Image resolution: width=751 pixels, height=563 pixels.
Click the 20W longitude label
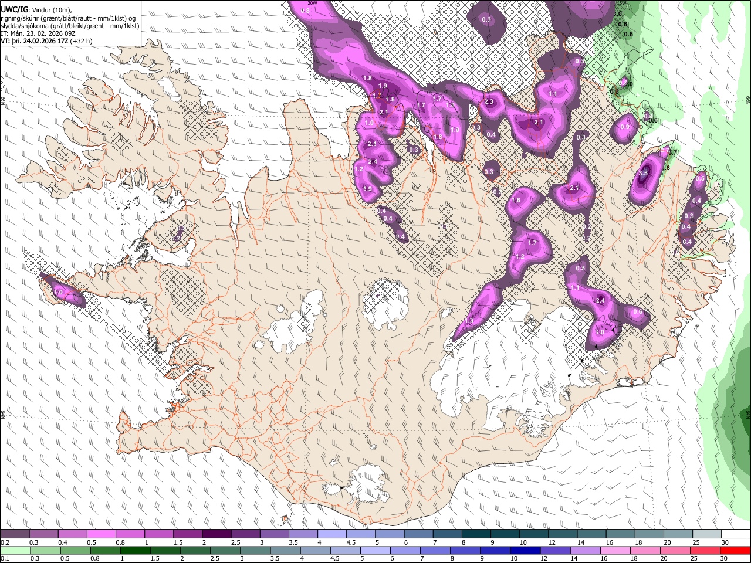pos(312,3)
